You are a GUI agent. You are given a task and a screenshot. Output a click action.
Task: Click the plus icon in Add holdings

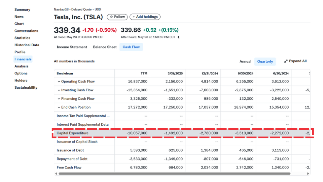coord(134,17)
